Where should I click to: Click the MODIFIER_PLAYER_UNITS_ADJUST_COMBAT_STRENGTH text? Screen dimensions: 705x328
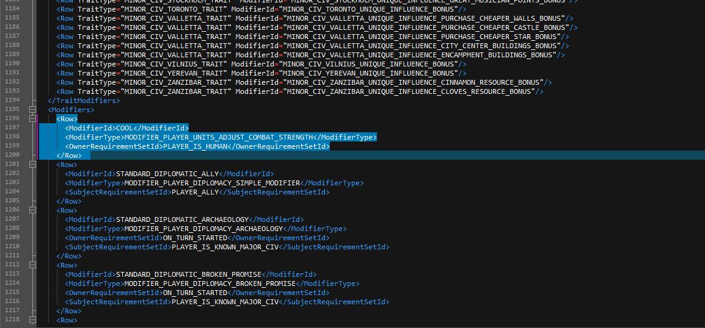tap(218, 137)
